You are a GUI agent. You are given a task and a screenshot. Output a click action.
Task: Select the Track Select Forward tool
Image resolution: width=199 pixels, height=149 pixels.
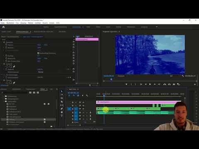tap(62, 95)
